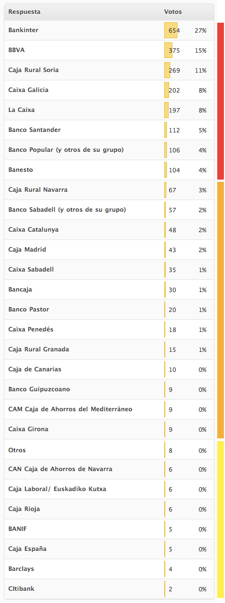Click the Bankinter 654 votes bar
Viewport: 225px width, 603px height.
coord(171,30)
